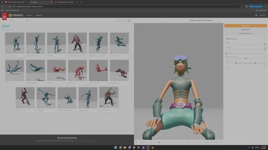The width and height of the screenshot is (268, 150).
Task: Click the Blender icon in taskbar
Action: click(x=152, y=147)
